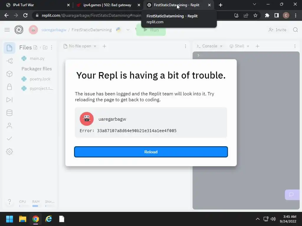Open the Chrome extensions puzzle icon
This screenshot has width=302, height=226.
tap(267, 15)
